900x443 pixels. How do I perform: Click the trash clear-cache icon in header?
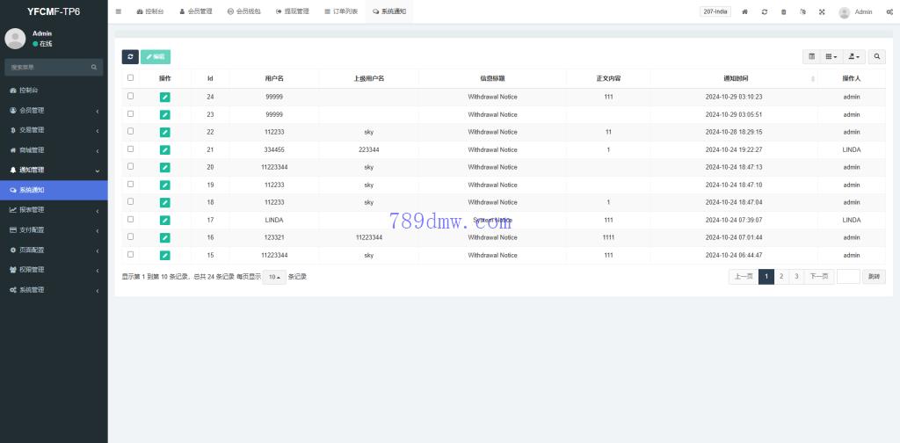(783, 12)
